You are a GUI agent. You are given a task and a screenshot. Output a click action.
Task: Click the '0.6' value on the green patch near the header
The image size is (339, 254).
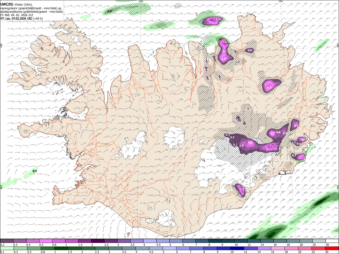coord(110,11)
